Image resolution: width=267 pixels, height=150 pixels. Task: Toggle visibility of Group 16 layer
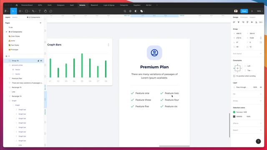pyautogui.click(x=41, y=61)
